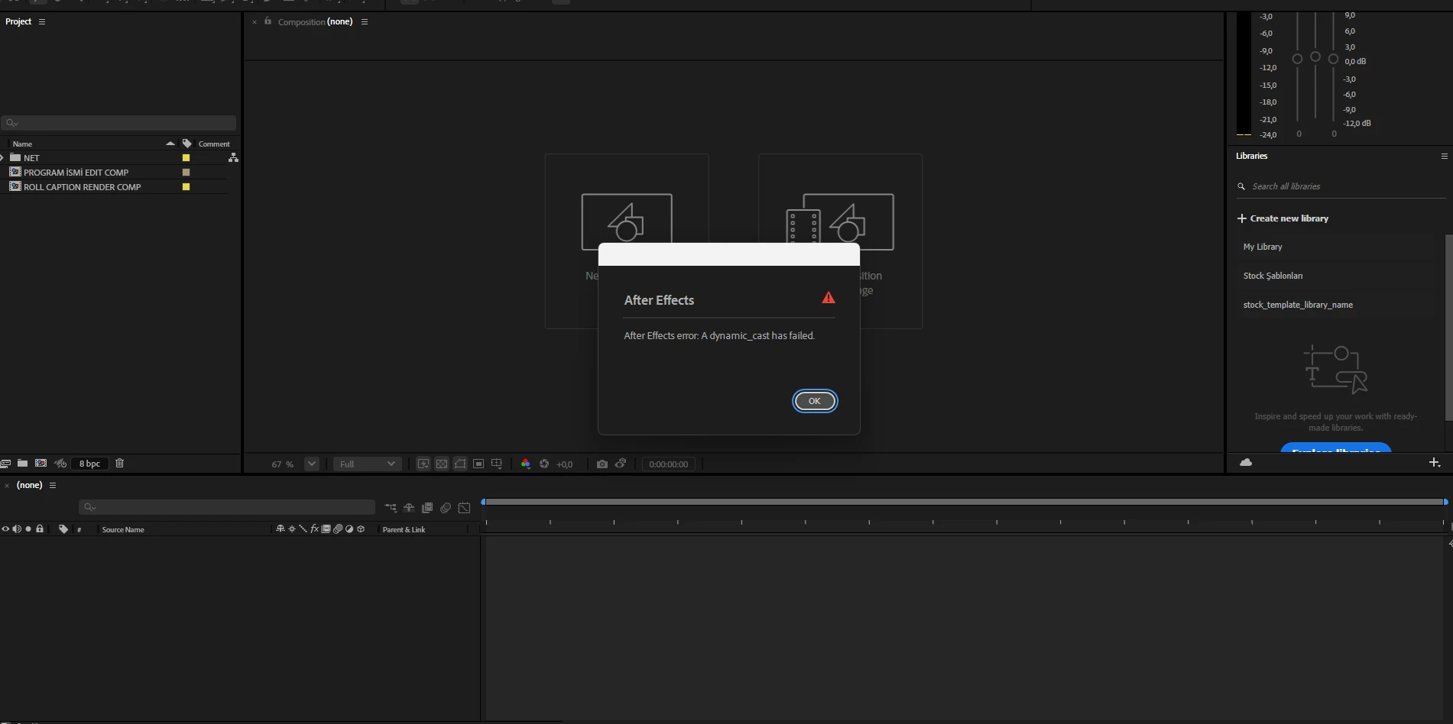This screenshot has height=724, width=1453.
Task: Select the timeline (none) tab
Action: tap(30, 485)
